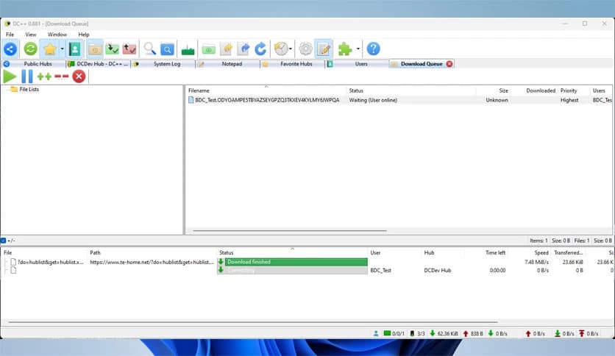615x356 pixels.
Task: Click the download limit icon in status bar
Action: coord(558,334)
